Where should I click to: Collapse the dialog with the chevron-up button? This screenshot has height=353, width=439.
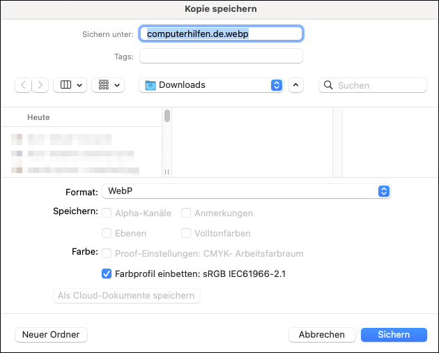coord(296,85)
